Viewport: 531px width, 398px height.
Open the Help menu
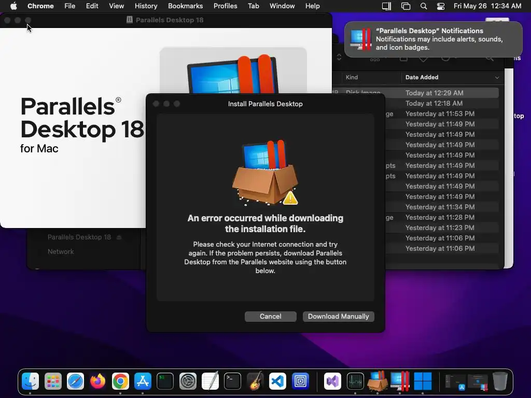312,6
